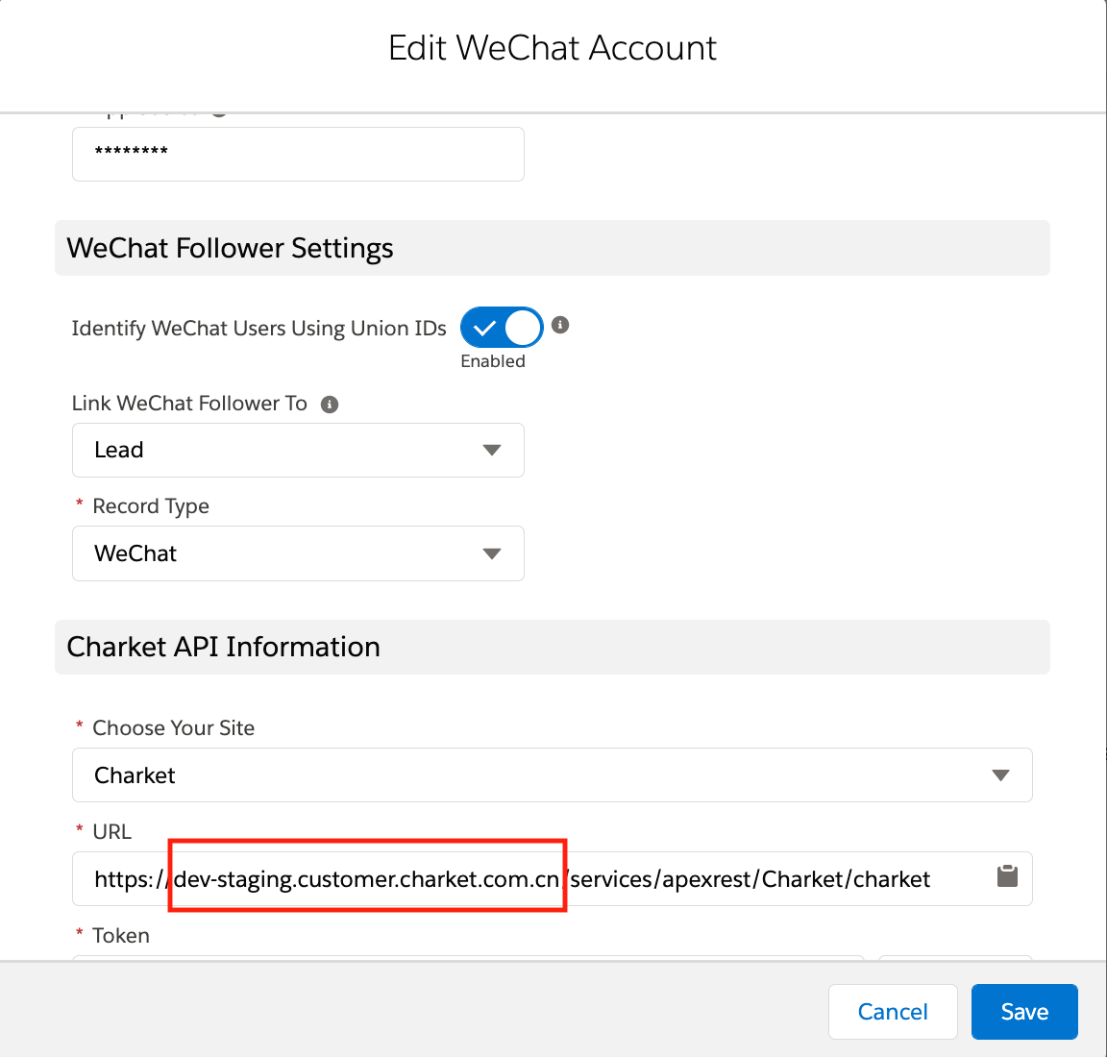The image size is (1107, 1057).
Task: Click the Charket API Information section header
Action: click(224, 647)
